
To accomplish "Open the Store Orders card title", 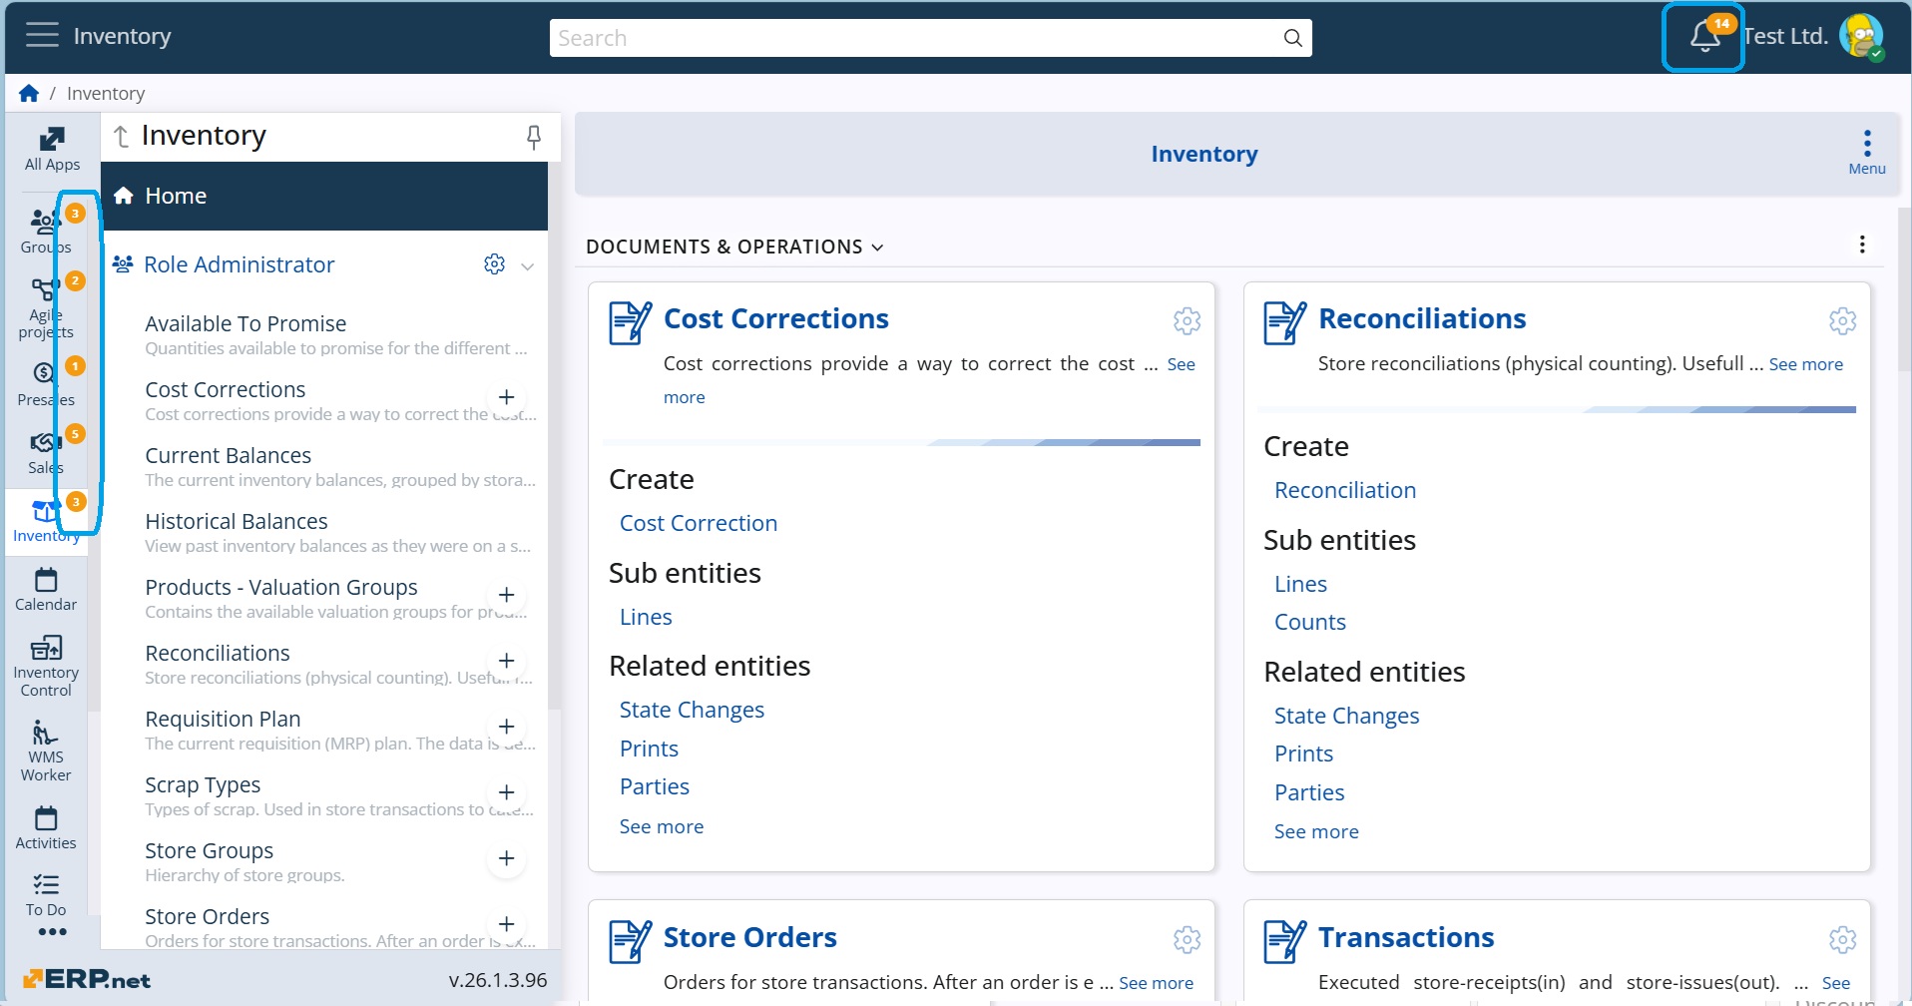I will (x=750, y=937).
